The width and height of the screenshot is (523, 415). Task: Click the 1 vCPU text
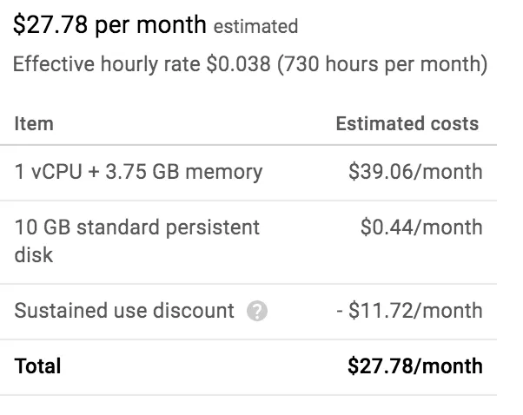pos(49,172)
